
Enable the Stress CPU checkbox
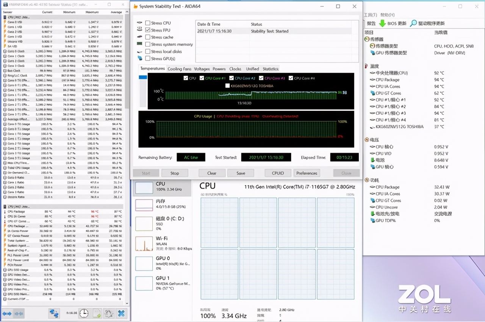[x=148, y=23]
